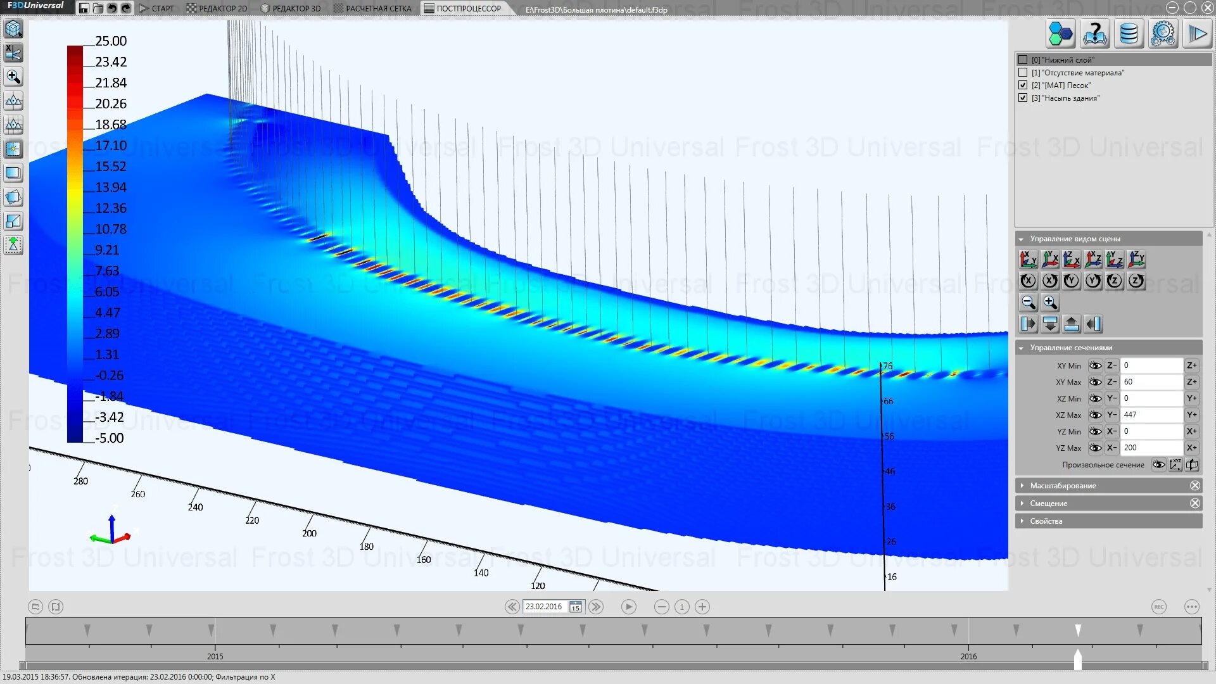Click the zoom tool in left toolbar

[x=13, y=77]
